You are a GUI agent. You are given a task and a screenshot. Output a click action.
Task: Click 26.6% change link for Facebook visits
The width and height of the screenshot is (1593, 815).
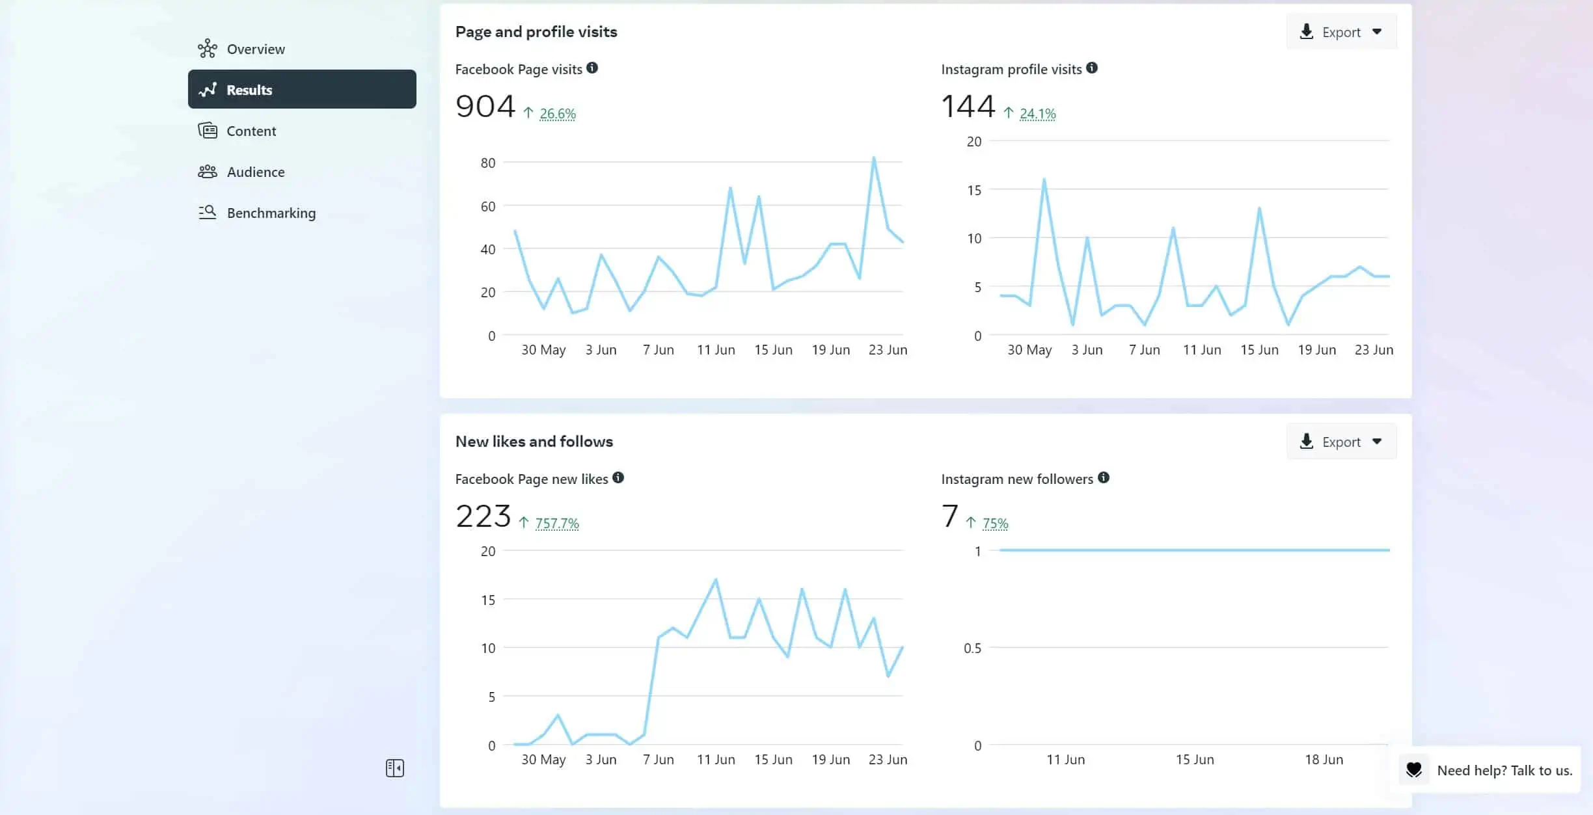coord(558,114)
